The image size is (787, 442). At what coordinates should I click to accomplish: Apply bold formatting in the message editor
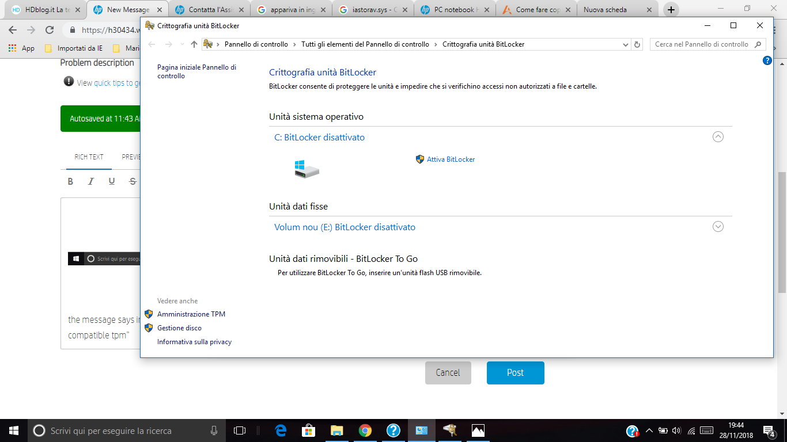[x=70, y=181]
